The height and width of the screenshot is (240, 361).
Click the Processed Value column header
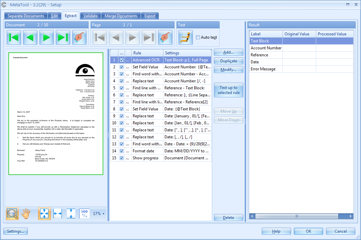pyautogui.click(x=335, y=34)
